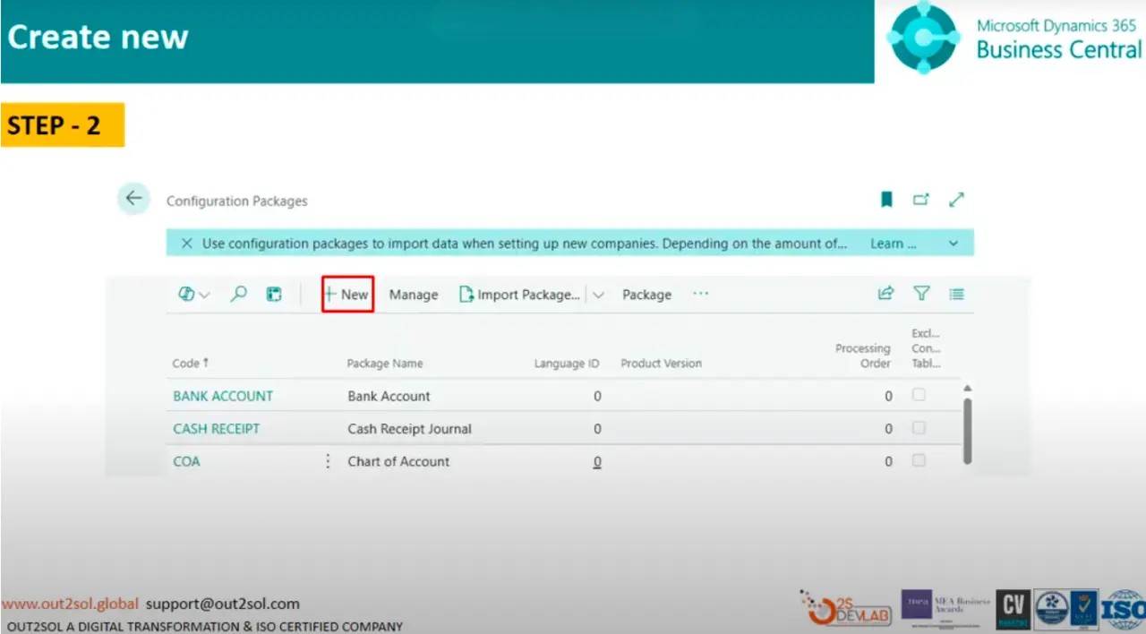Image resolution: width=1146 pixels, height=634 pixels.
Task: Dismiss the configuration packages notification banner
Action: [187, 244]
